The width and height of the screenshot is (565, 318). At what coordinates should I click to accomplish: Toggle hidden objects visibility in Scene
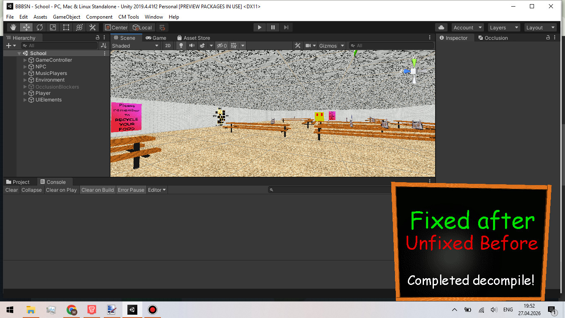(222, 46)
